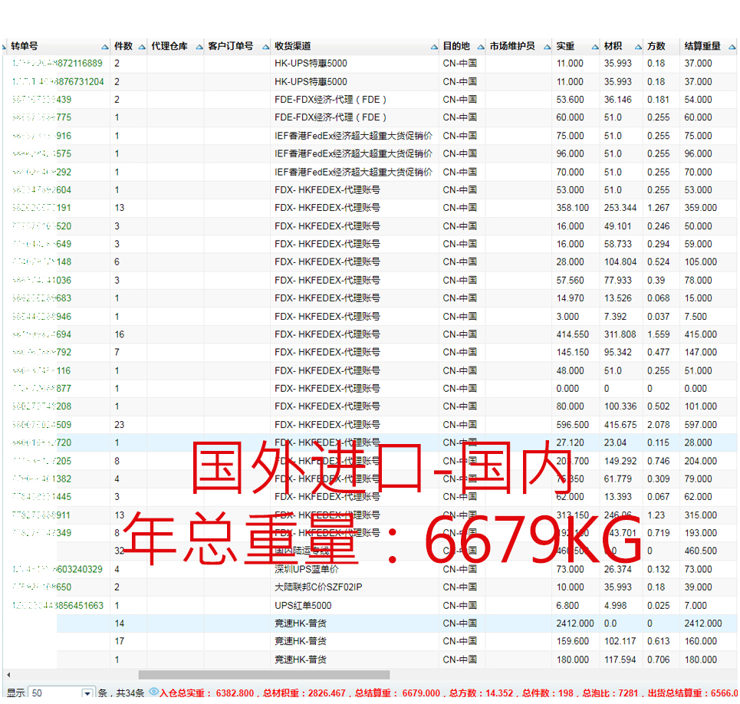Image resolution: width=740 pixels, height=704 pixels.
Task: Click the blue summary icon before 入仓总实重
Action: point(153,692)
